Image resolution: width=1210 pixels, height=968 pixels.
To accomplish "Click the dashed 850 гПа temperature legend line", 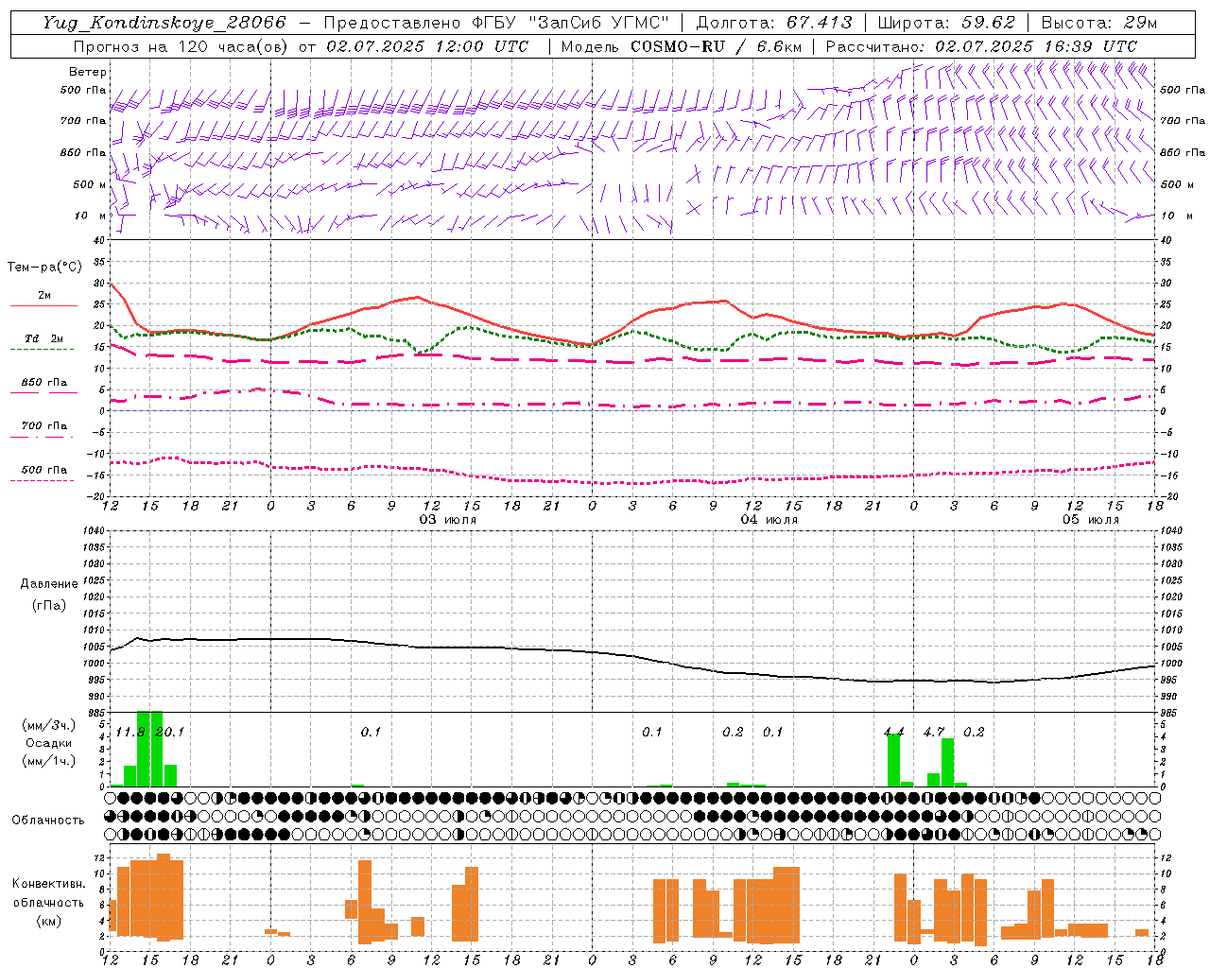I will 43,392.
